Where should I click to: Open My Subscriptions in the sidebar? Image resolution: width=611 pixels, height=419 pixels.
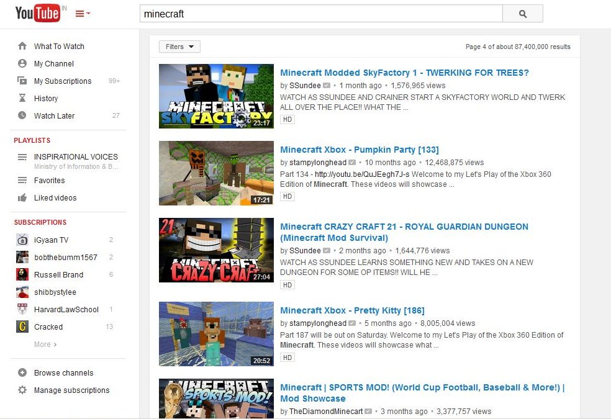[62, 81]
